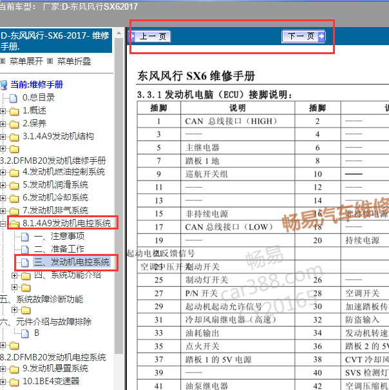This screenshot has height=390, width=389.
Task: Click the folder icon for 2.保养
Action: click(x=14, y=123)
